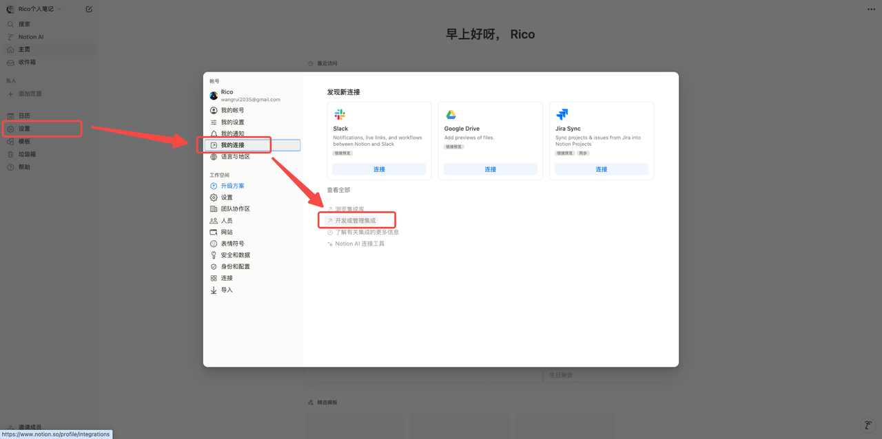This screenshot has width=882, height=439.
Task: Open the three-dot menu at top right
Action: (x=871, y=9)
